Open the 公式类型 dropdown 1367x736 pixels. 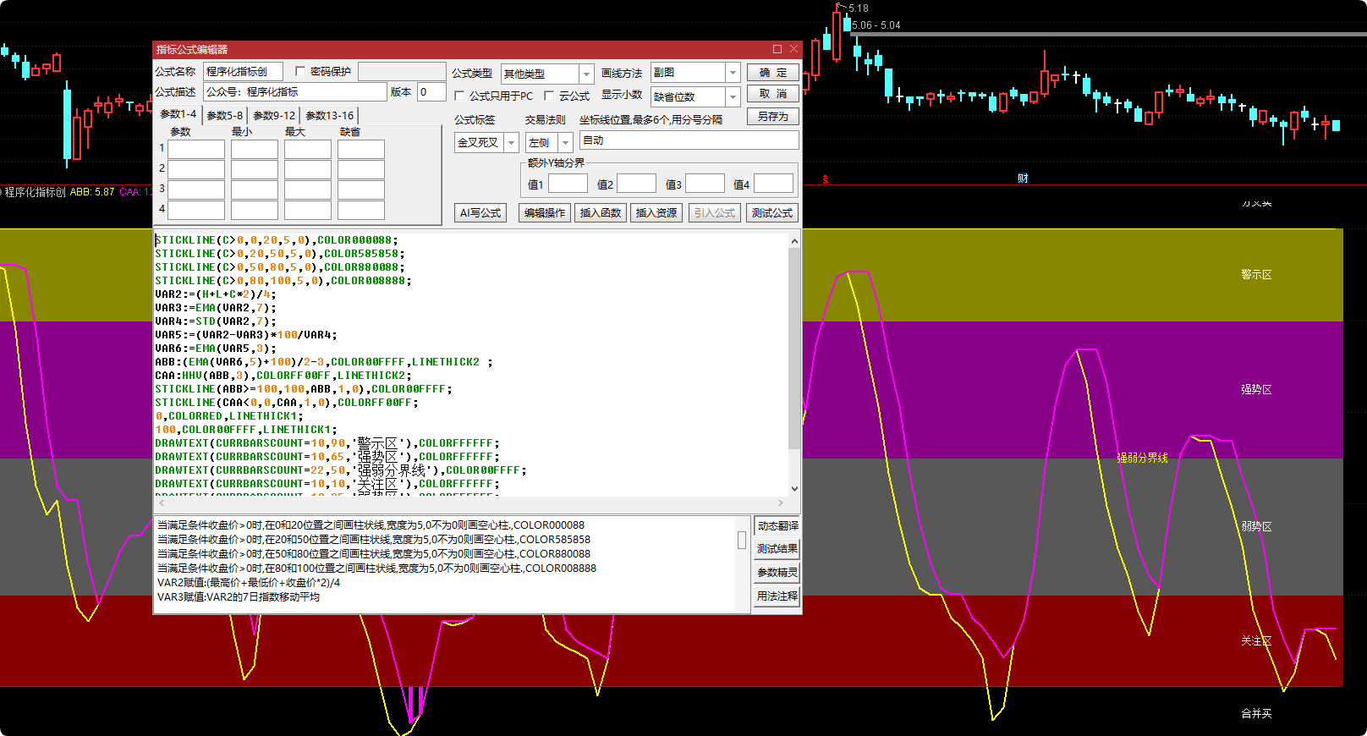point(586,74)
